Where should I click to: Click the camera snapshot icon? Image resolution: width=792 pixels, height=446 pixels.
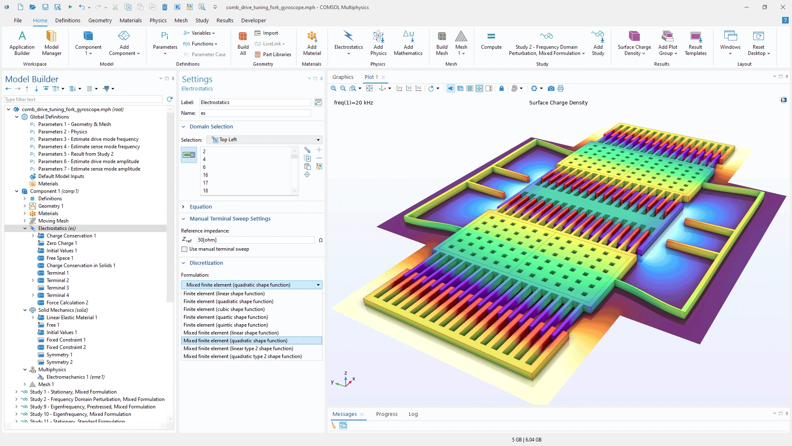(551, 88)
